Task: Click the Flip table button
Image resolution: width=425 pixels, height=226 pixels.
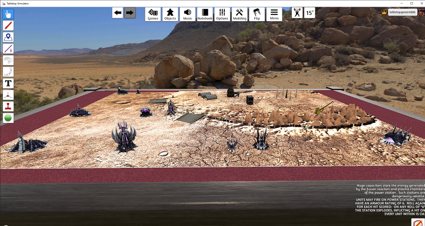Action: (x=257, y=14)
